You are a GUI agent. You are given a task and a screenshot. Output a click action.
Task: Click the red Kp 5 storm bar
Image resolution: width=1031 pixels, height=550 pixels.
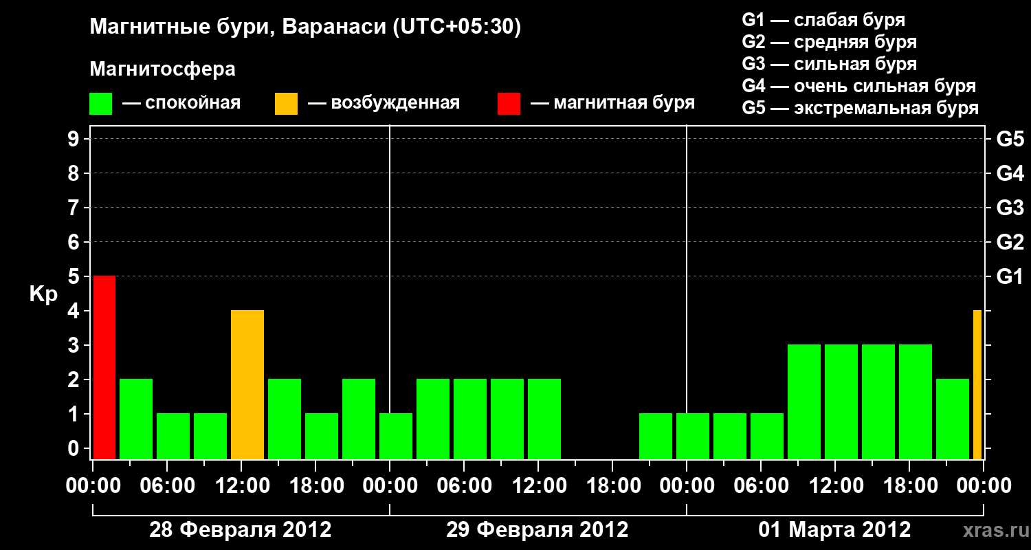pos(104,367)
